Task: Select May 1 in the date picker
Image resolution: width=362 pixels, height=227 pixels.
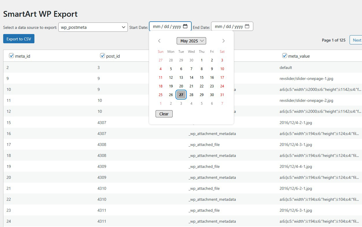Action: click(x=202, y=60)
